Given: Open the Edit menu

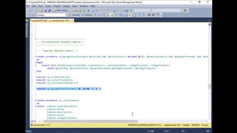Looking at the screenshot, I should tap(34, 6).
